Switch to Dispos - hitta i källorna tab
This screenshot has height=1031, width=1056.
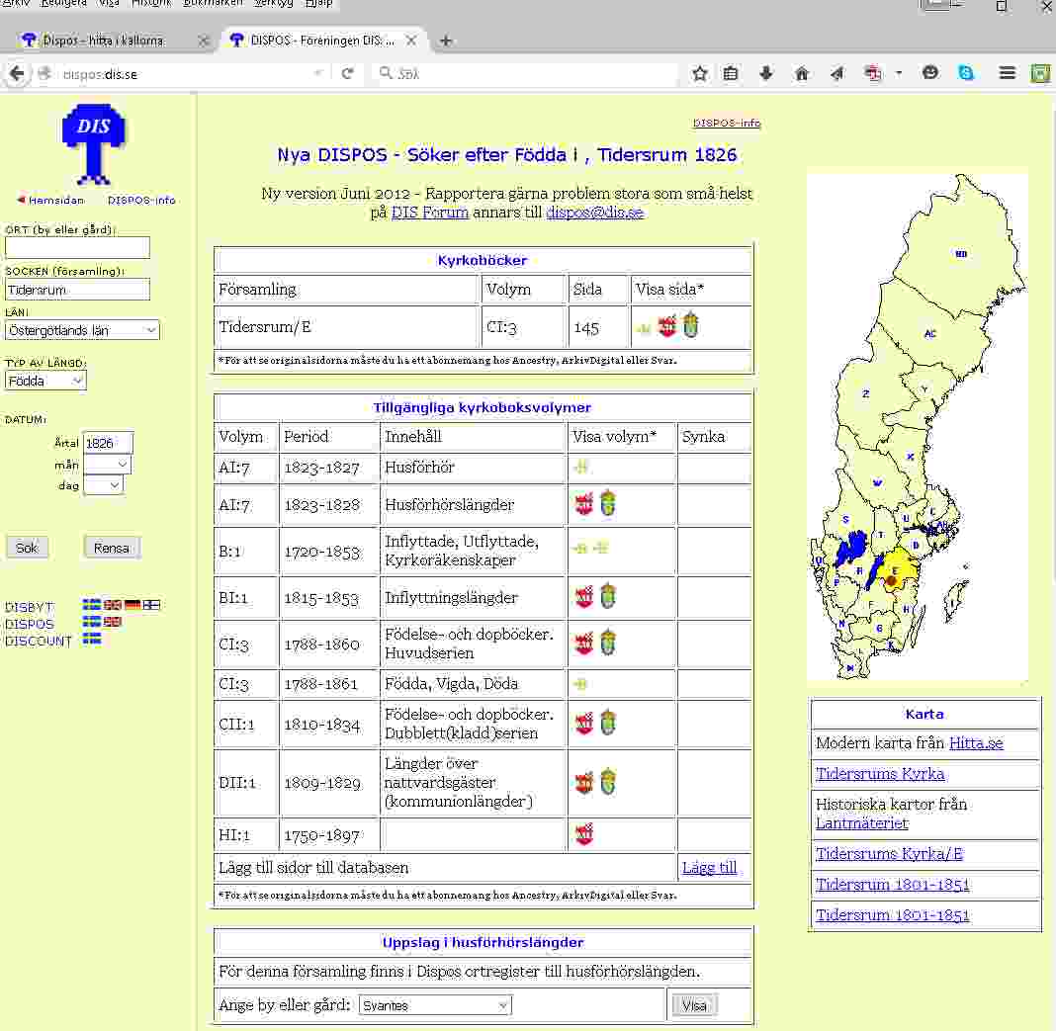click(103, 41)
